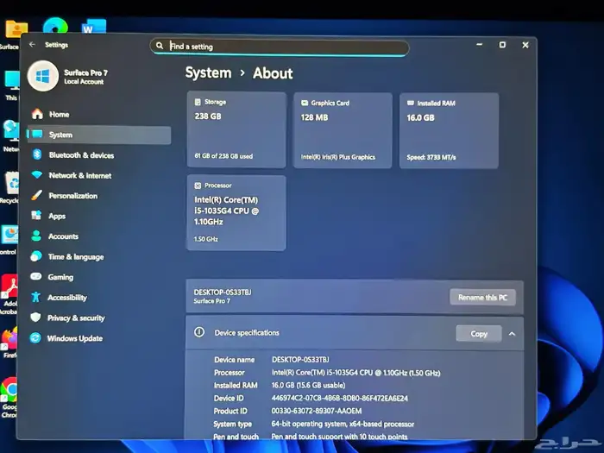Select System in the sidebar
This screenshot has width=604, height=453.
pos(60,135)
